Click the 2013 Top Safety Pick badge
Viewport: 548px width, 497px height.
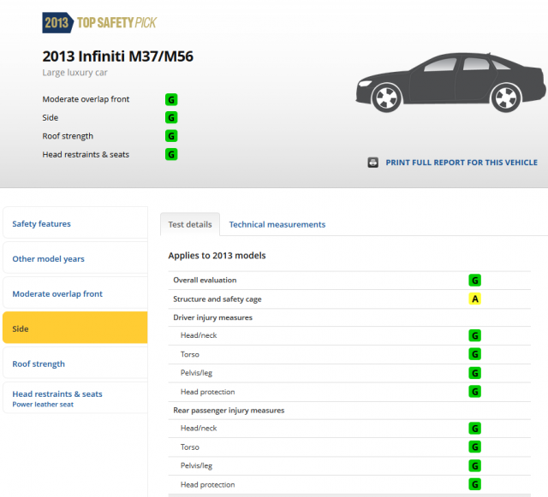[99, 22]
